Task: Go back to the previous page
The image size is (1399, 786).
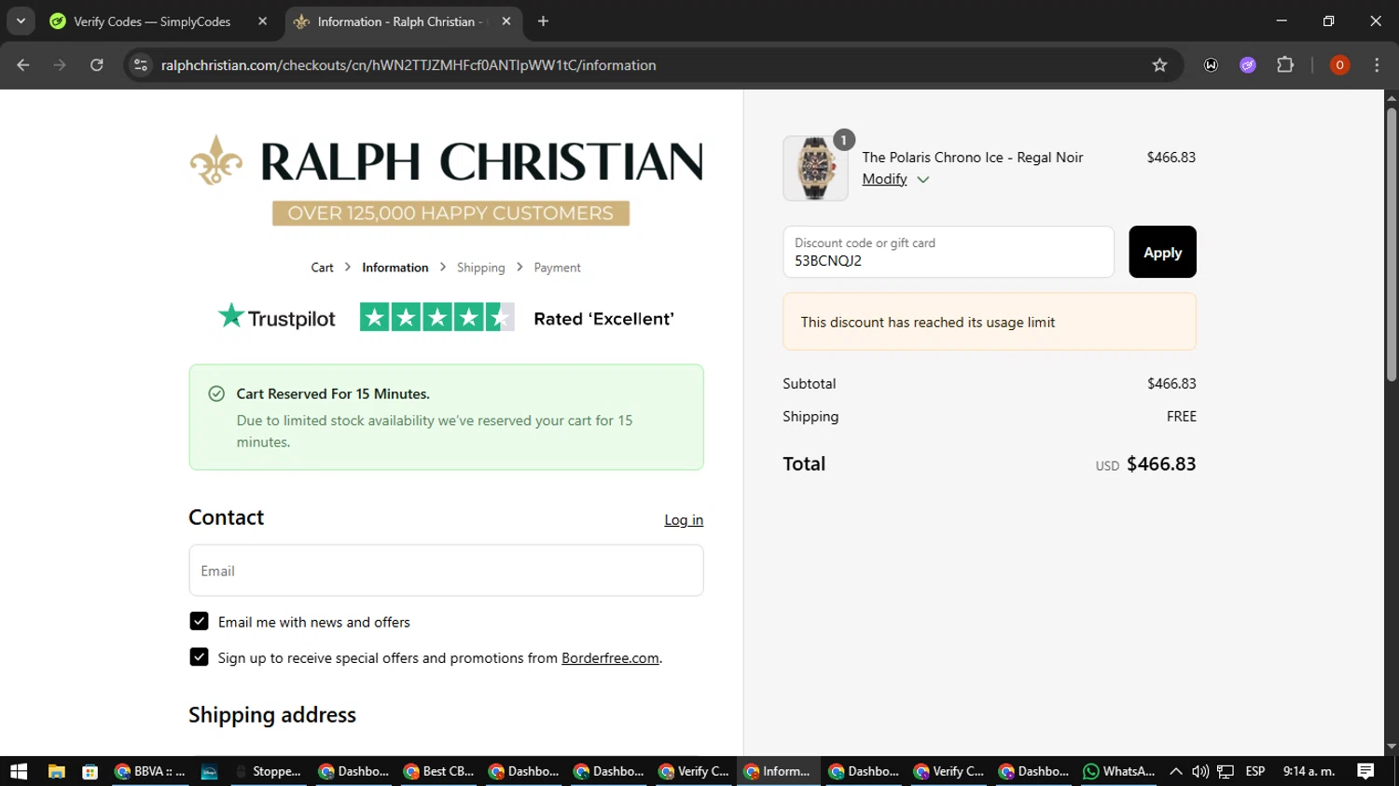Action: (x=23, y=65)
